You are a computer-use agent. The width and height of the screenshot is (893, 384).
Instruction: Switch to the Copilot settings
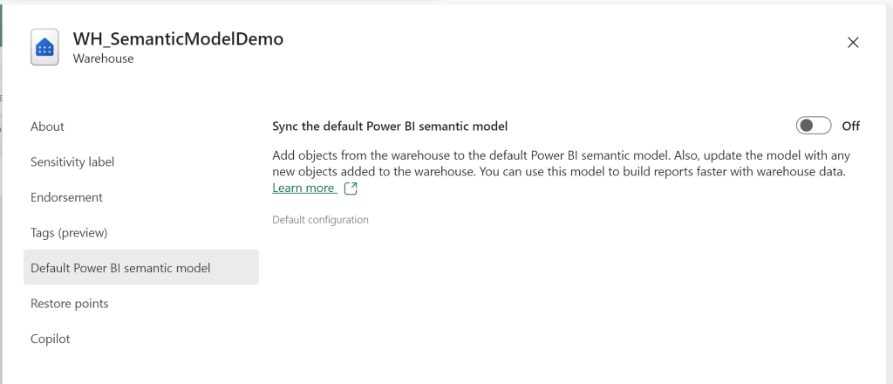click(x=50, y=339)
